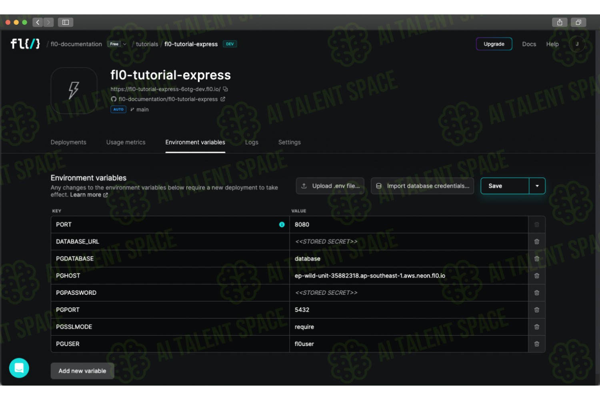Select the Environment variables tab

[x=195, y=142]
